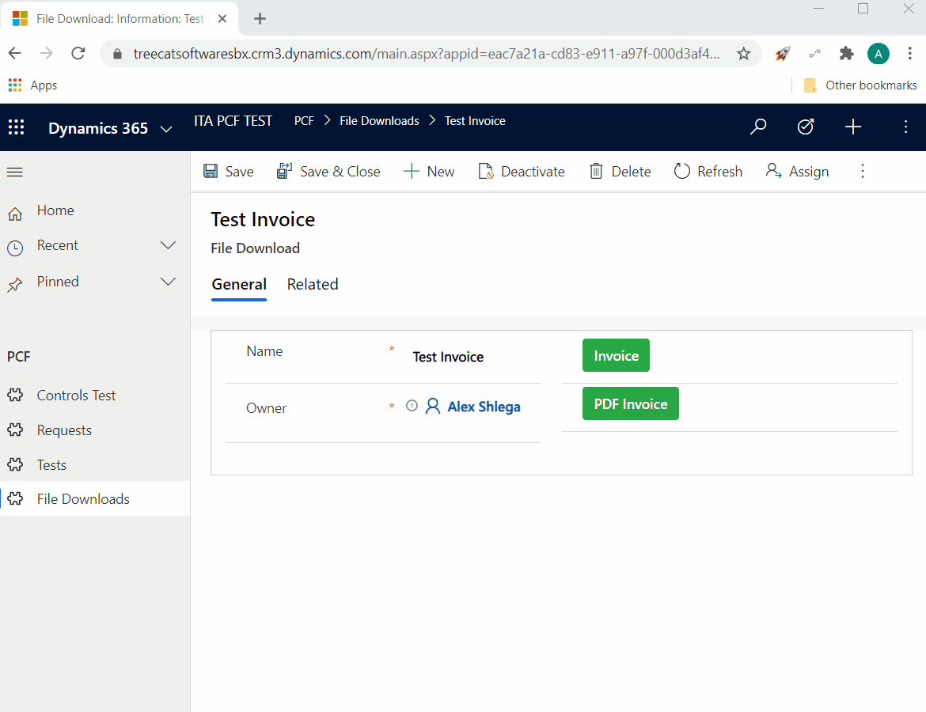Open the header more options dots
This screenshot has width=926, height=712.
coord(905,127)
